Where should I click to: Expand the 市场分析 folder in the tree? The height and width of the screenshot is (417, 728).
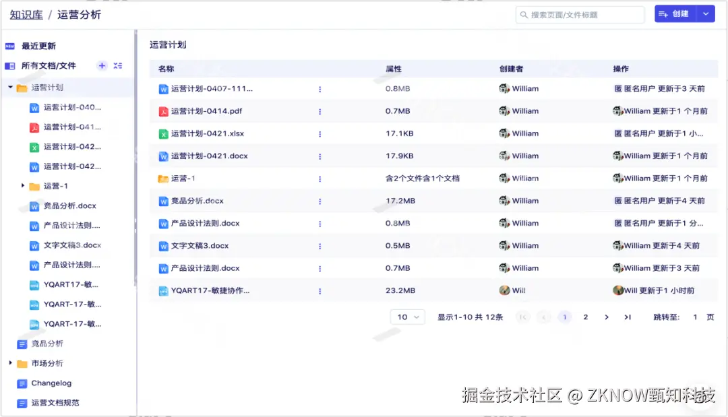[10, 362]
